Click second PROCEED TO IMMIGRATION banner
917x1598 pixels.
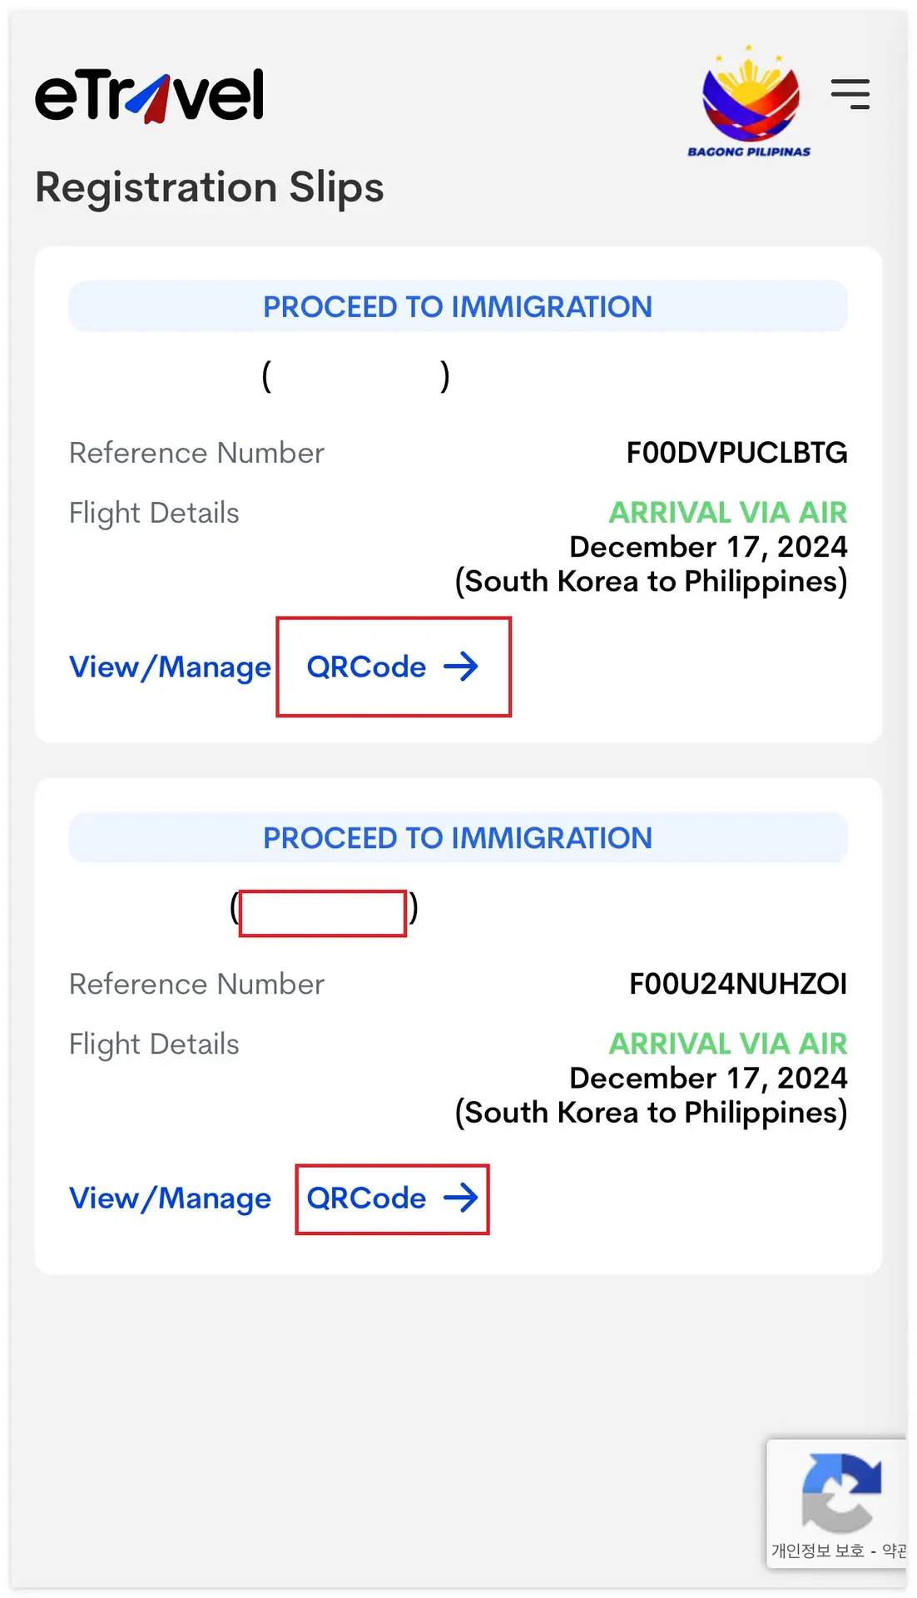tap(458, 837)
